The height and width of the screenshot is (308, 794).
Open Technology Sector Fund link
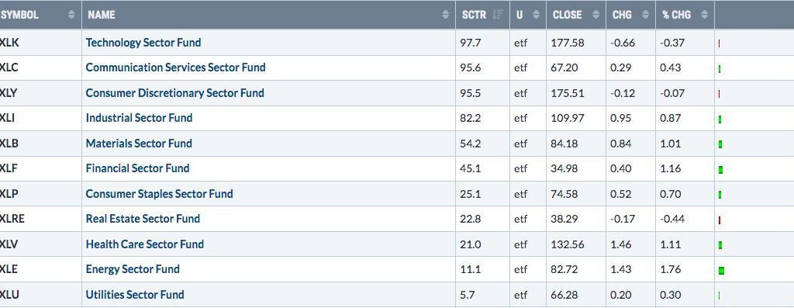[x=143, y=43]
